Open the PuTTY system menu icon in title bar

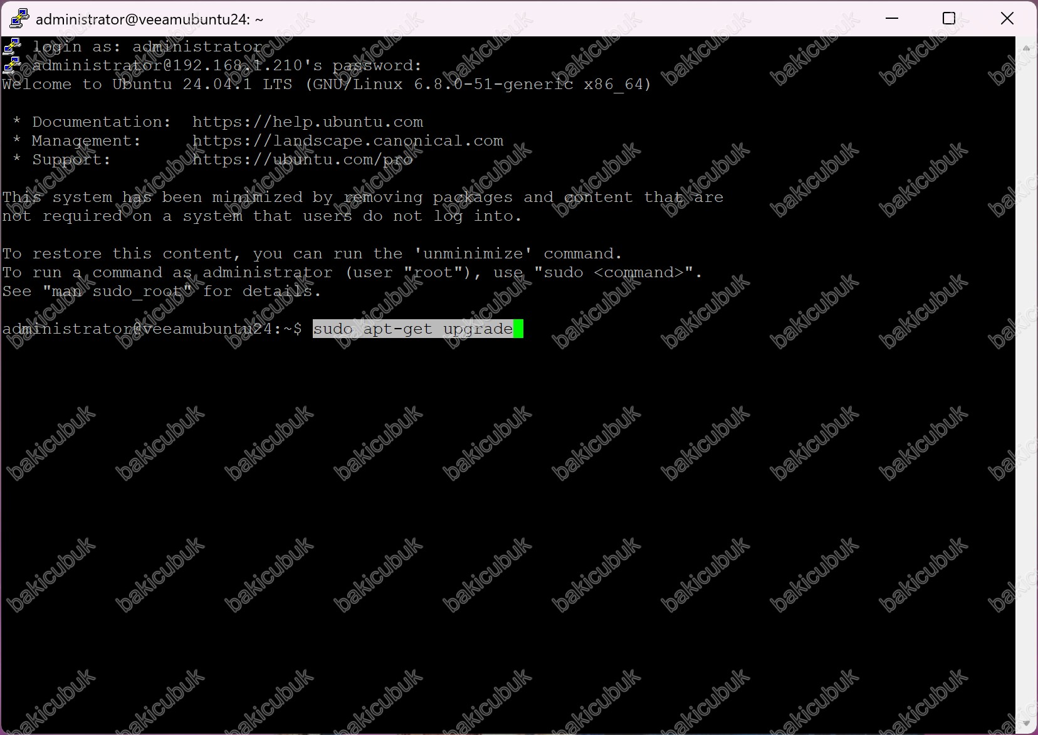tap(19, 19)
